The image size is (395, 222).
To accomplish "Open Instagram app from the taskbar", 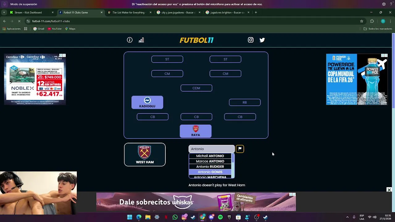I will click(x=184, y=217).
